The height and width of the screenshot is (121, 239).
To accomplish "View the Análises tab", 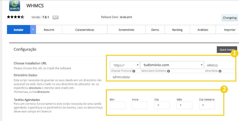I will pos(203,30).
